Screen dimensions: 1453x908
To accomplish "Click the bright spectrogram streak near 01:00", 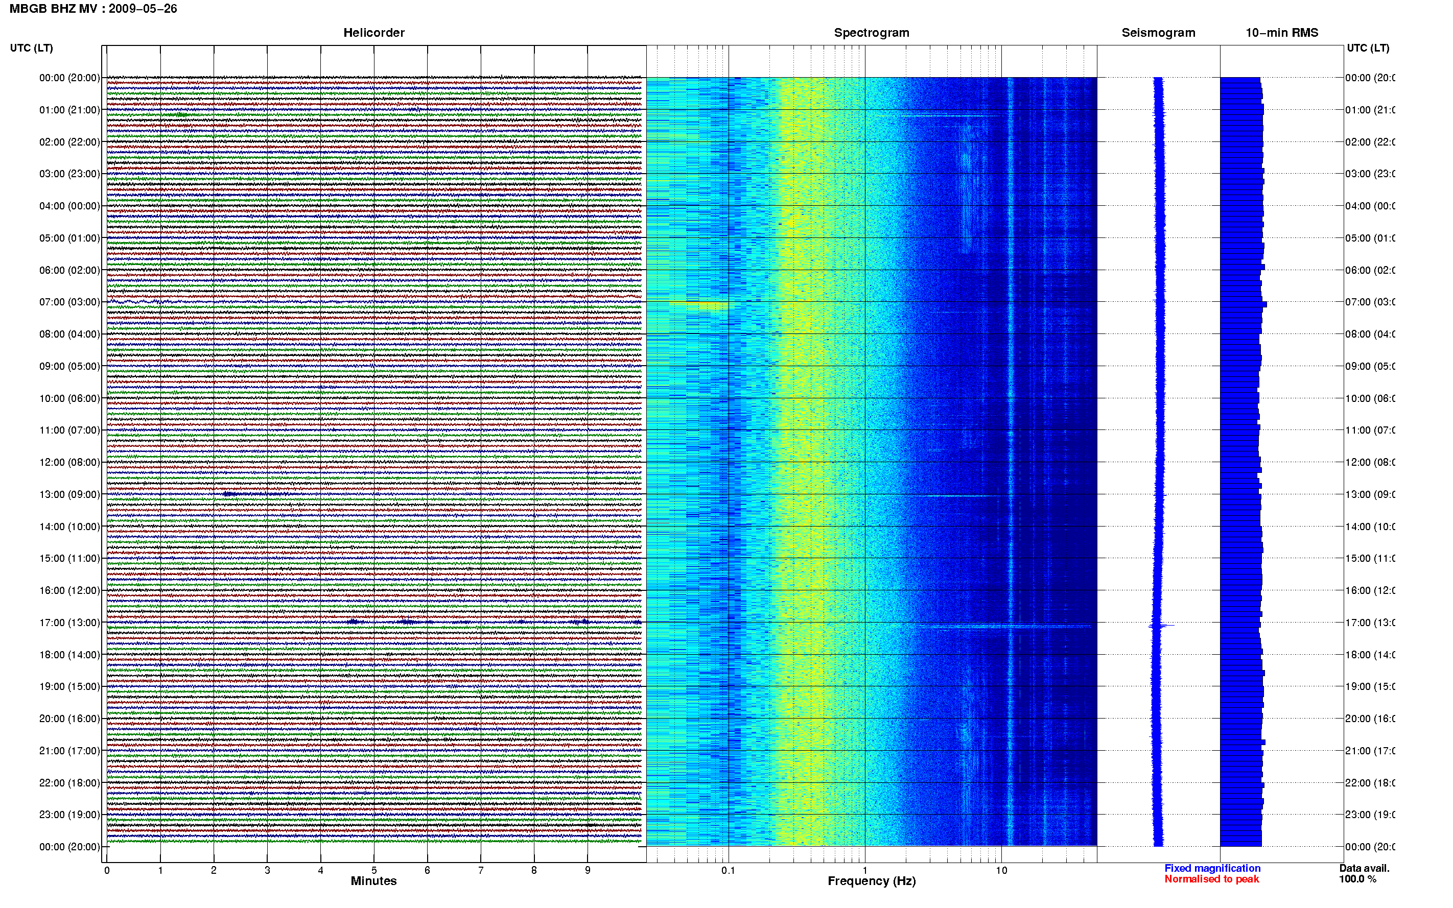I will (x=952, y=115).
